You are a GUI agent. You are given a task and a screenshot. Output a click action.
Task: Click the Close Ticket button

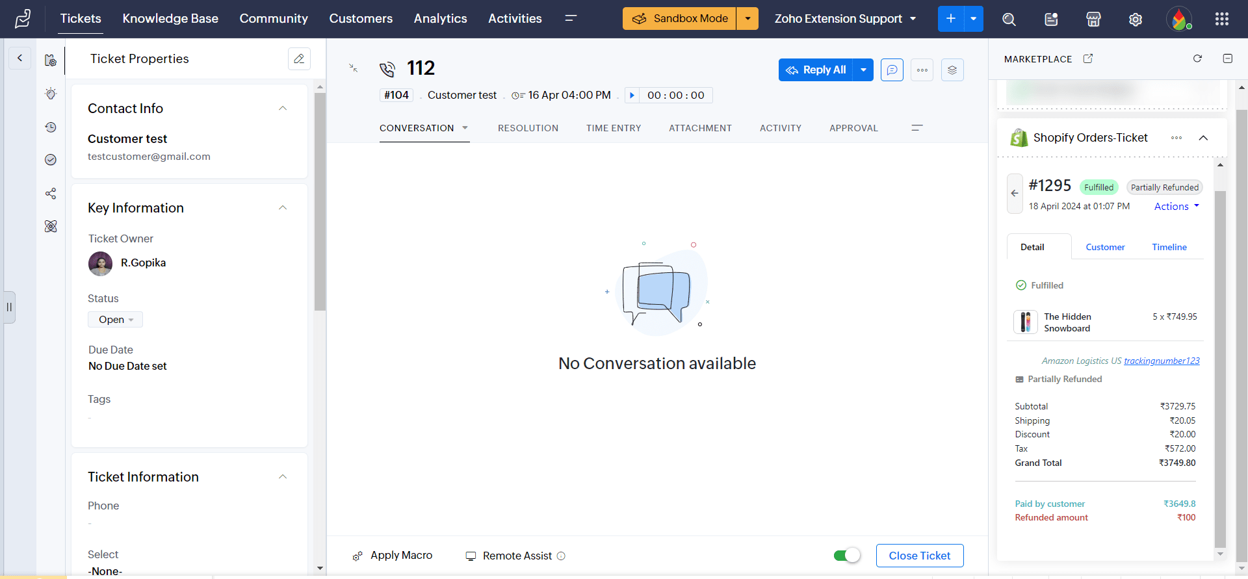919,556
